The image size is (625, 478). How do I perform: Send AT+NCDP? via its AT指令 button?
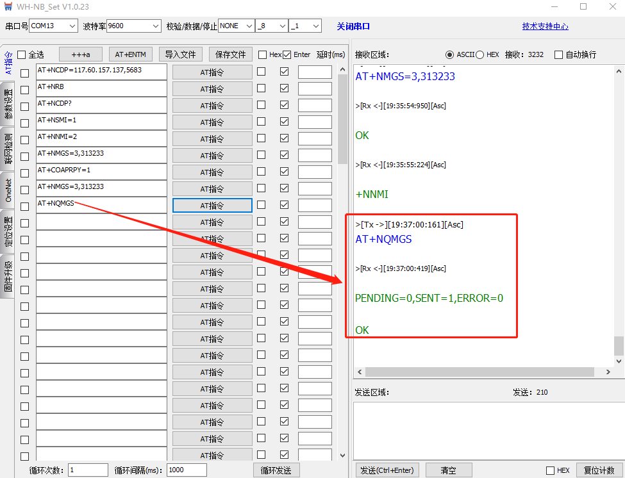[x=212, y=106]
